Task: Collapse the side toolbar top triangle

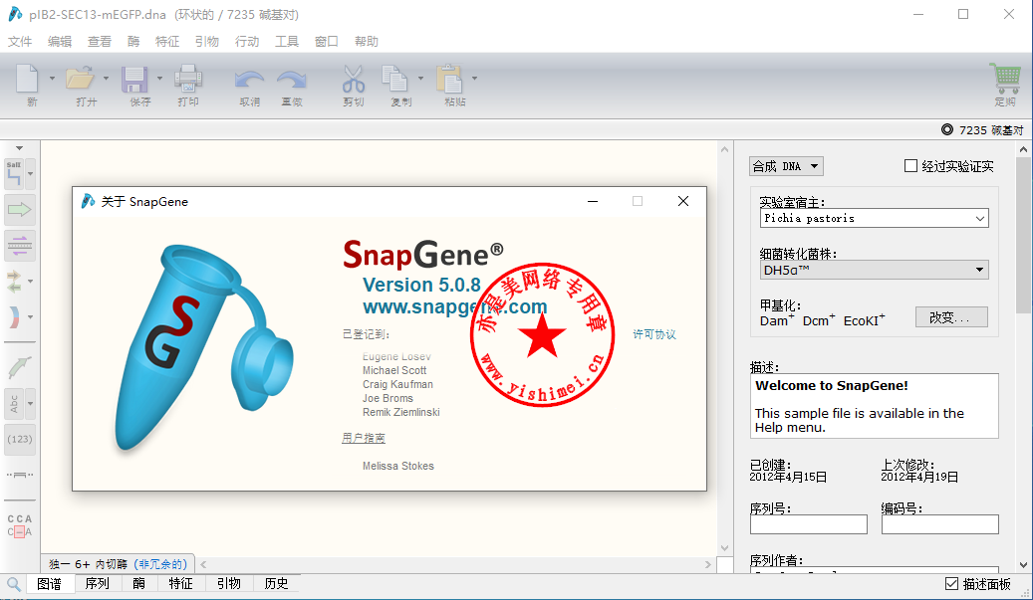Action: point(19,148)
